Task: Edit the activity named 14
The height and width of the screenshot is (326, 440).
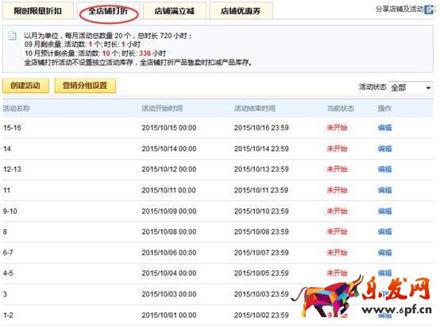Action: tap(384, 149)
